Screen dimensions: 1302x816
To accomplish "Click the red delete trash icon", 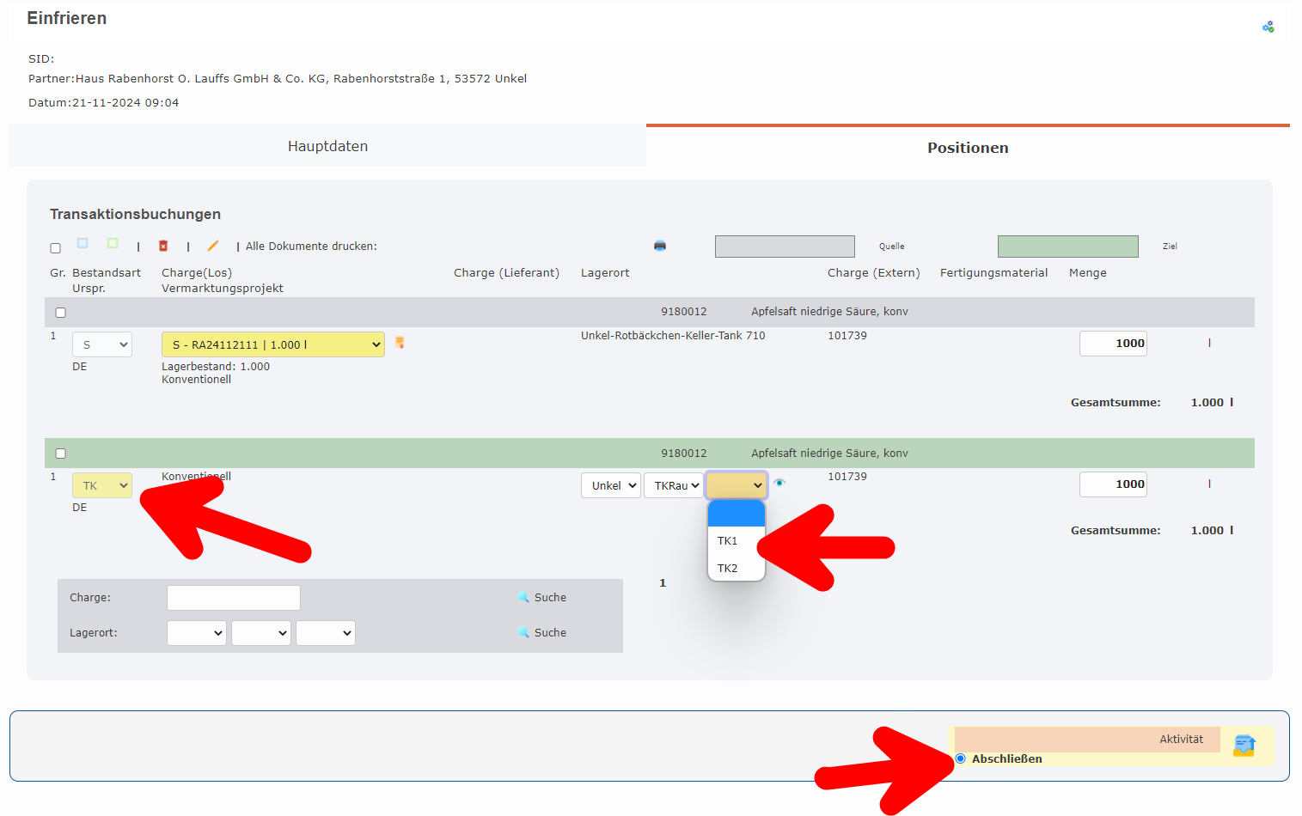I will (163, 246).
